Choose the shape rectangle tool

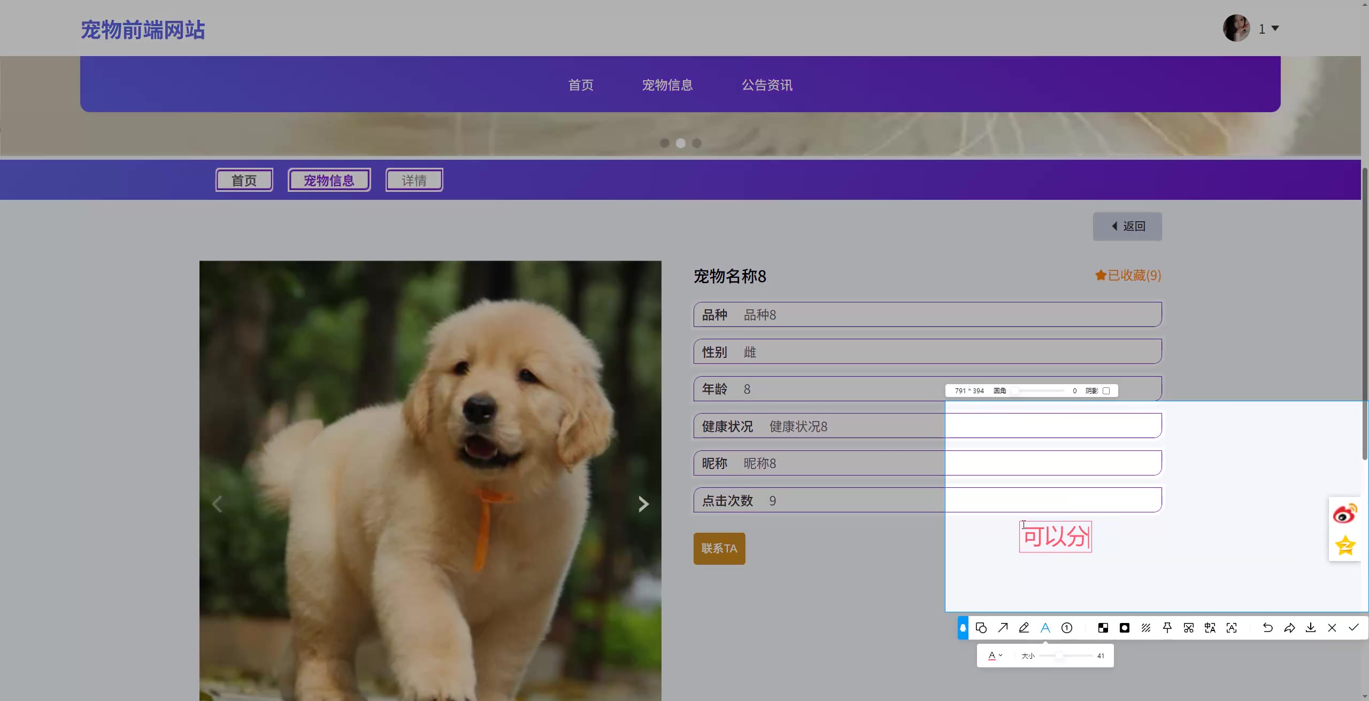pos(981,628)
